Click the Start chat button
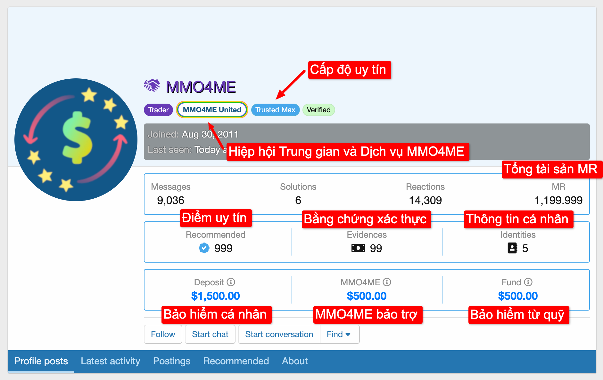 point(210,334)
